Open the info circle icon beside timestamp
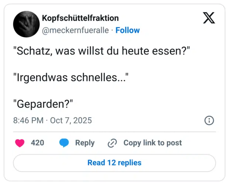 pos(209,121)
